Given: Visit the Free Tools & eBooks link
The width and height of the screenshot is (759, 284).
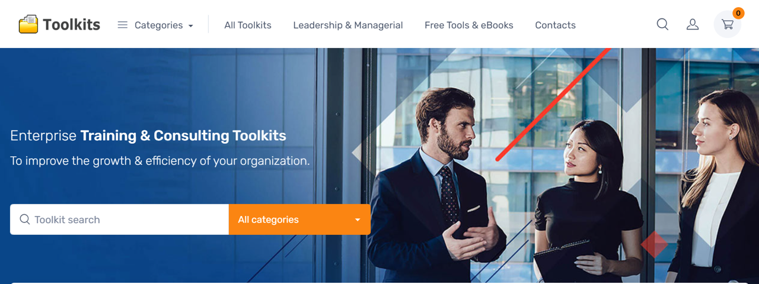Looking at the screenshot, I should point(469,25).
